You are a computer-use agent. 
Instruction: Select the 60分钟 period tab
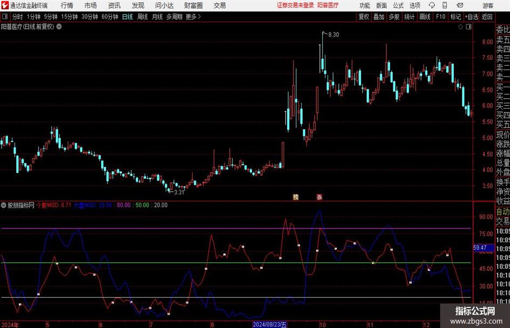(x=110, y=17)
